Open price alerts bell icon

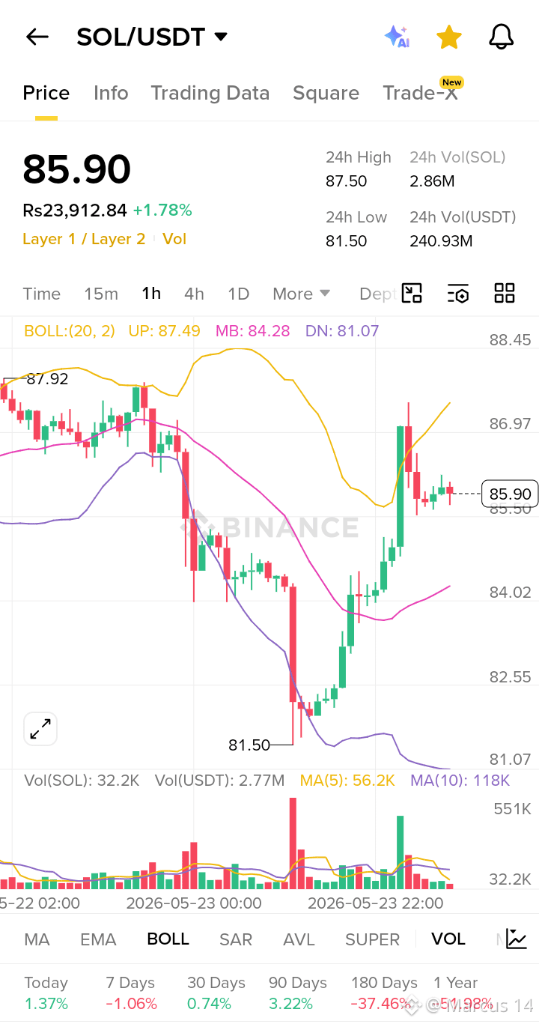501,37
